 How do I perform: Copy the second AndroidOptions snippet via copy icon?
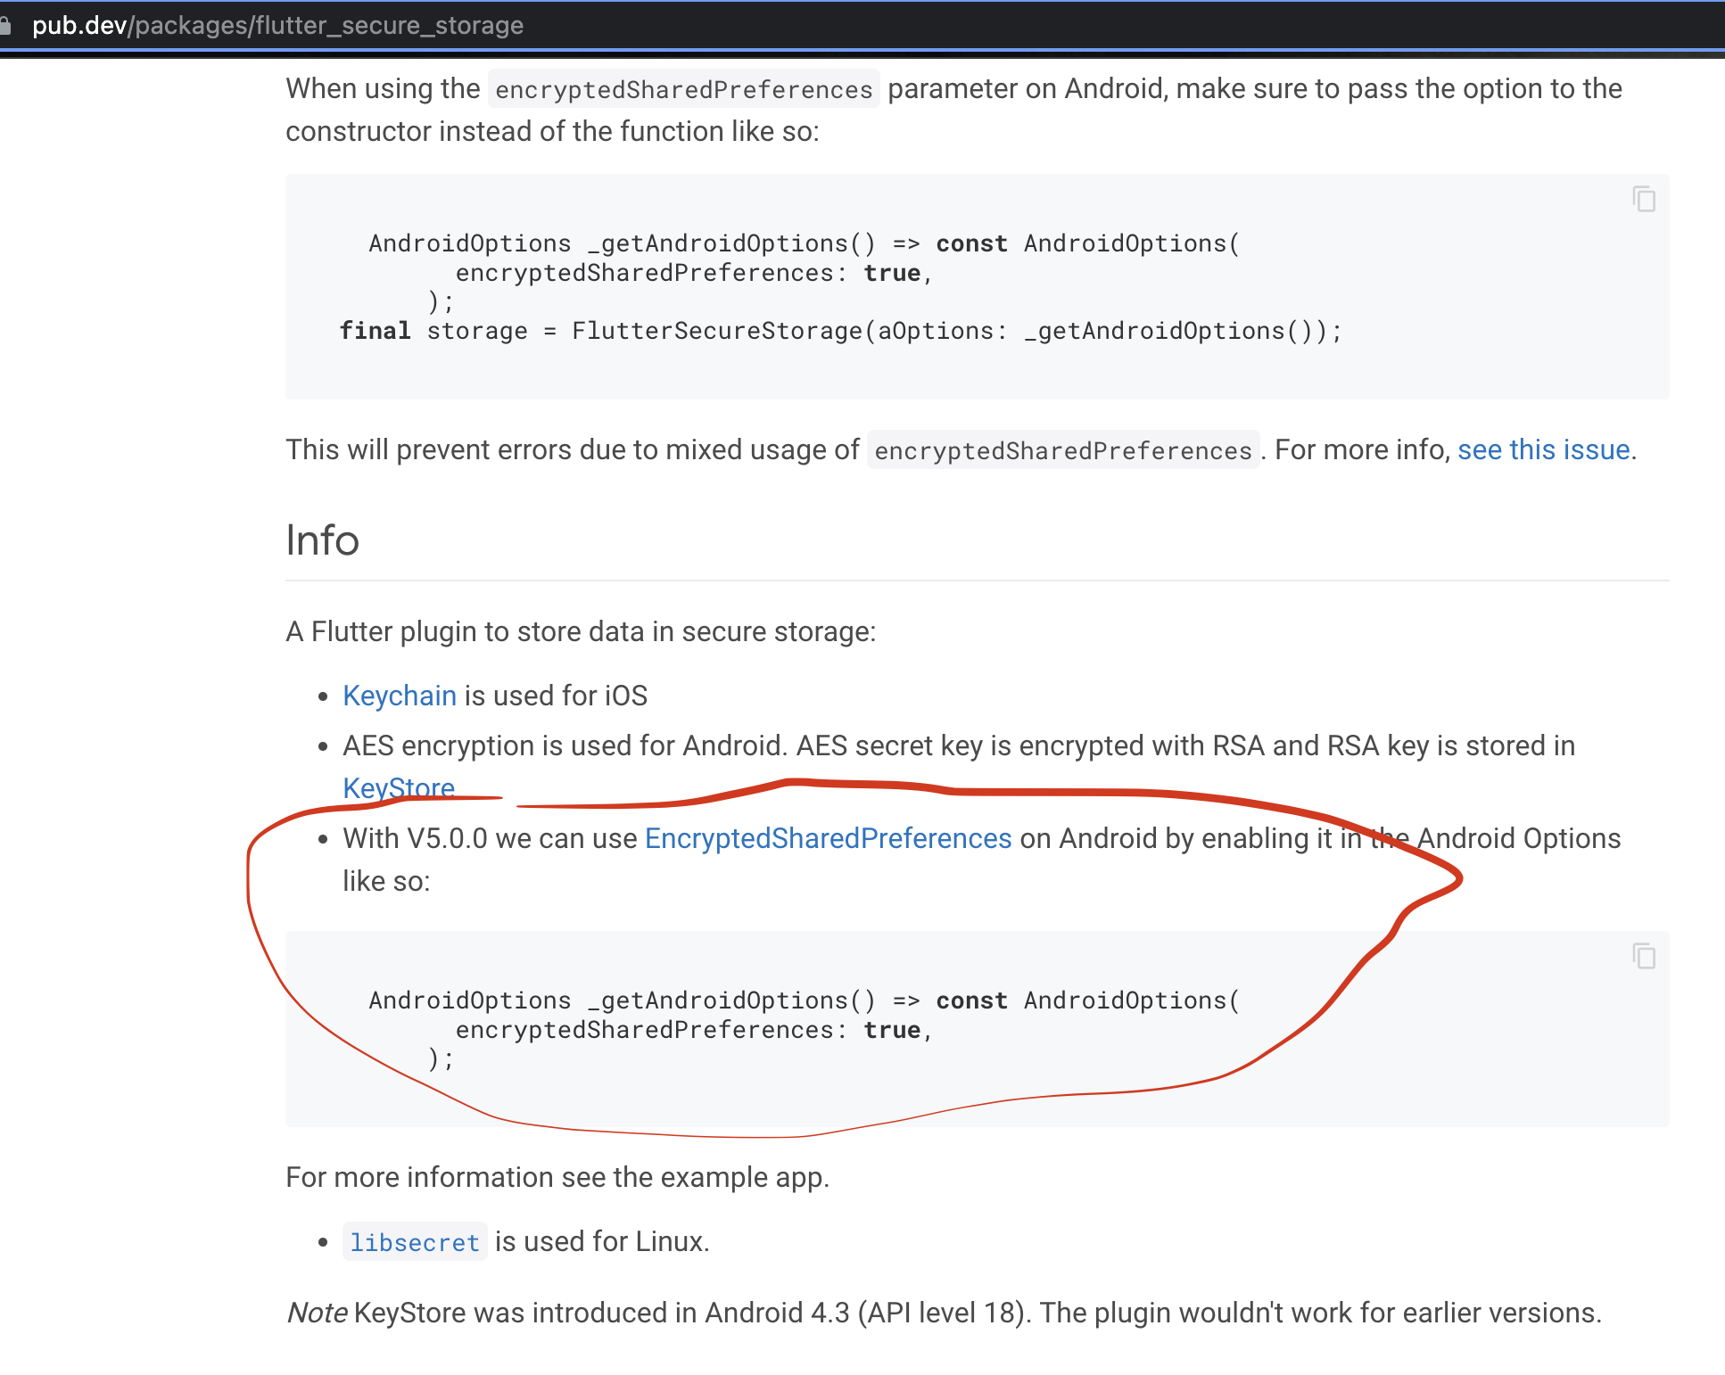click(1644, 956)
